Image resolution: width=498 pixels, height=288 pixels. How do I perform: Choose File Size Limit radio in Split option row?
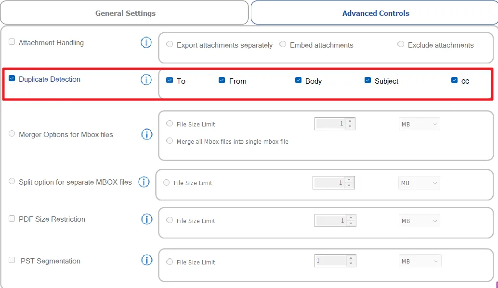coord(167,182)
